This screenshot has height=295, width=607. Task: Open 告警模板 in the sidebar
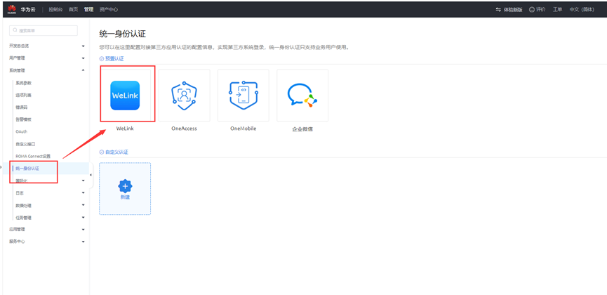tap(24, 119)
